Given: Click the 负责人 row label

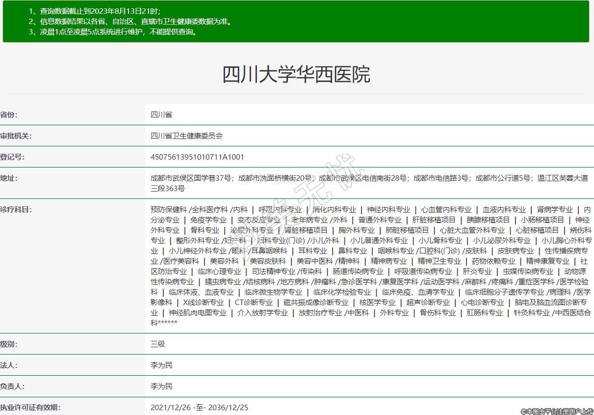Looking at the screenshot, I should pos(12,387).
